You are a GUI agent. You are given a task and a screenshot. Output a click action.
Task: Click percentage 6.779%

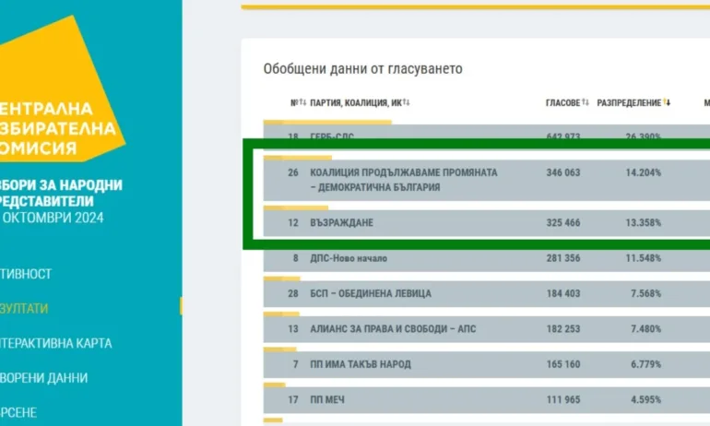click(645, 364)
